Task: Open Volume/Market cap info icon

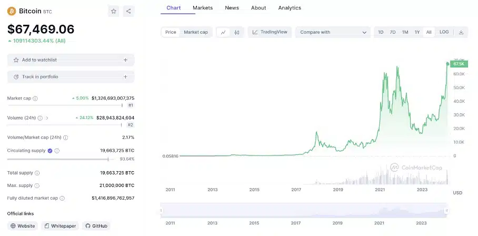Action: click(x=65, y=137)
